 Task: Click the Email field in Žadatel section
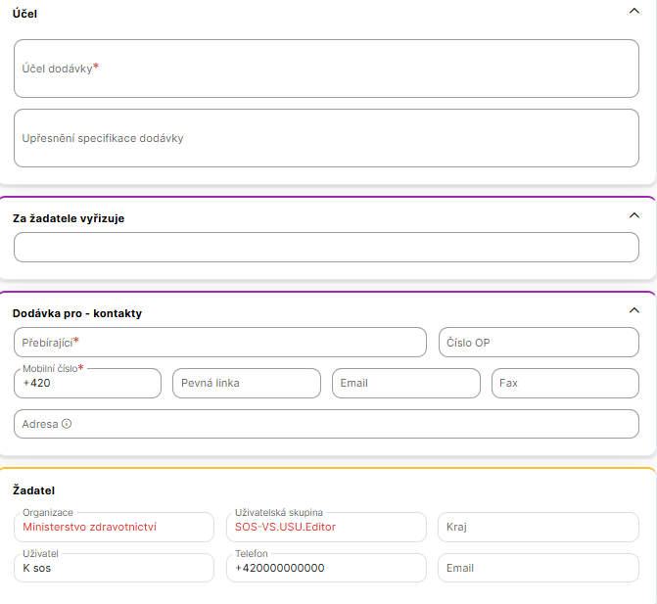coord(539,568)
